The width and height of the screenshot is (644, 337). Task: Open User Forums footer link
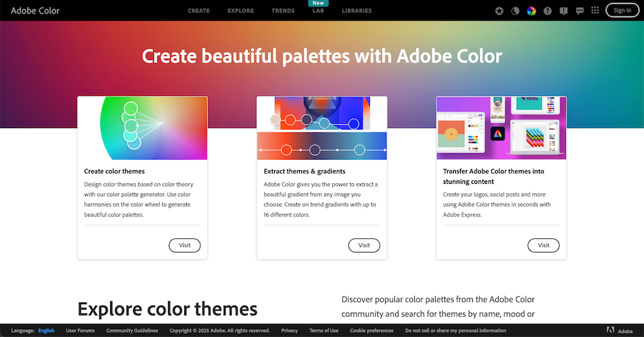[80, 331]
